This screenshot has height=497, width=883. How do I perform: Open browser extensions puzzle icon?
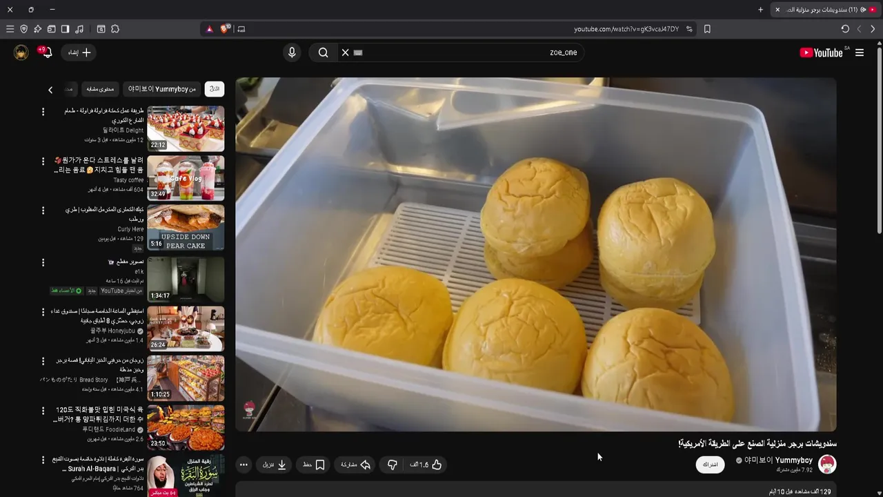pyautogui.click(x=115, y=29)
